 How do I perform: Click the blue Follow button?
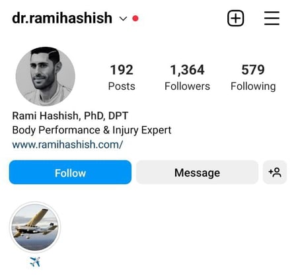click(70, 172)
